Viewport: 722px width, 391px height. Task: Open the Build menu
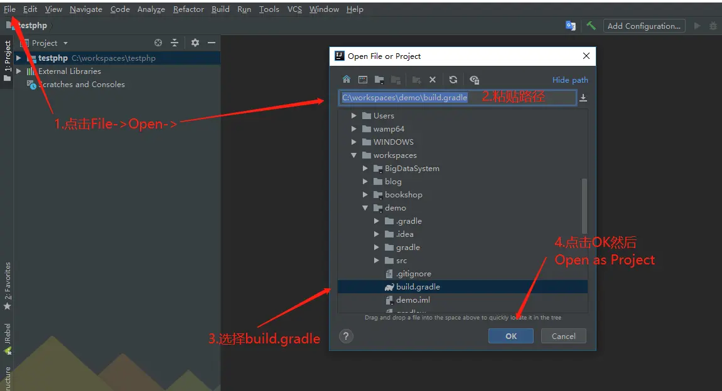point(220,9)
